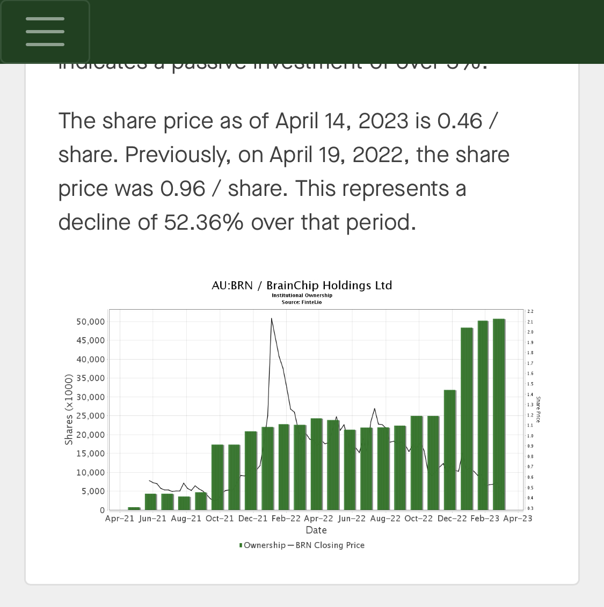Click the shortest ownership bar, May 2021
Viewport: 604px width, 607px height.
coord(134,508)
